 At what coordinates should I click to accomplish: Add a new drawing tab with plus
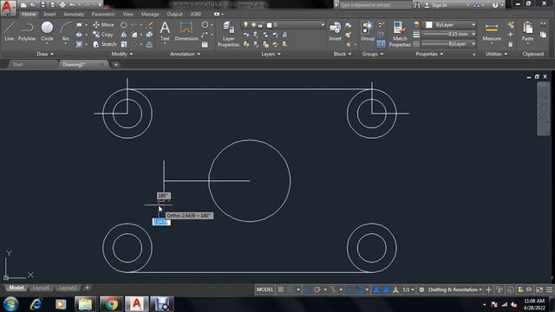point(115,65)
